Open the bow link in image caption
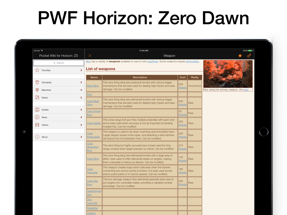287x215 pixels. [x=246, y=89]
